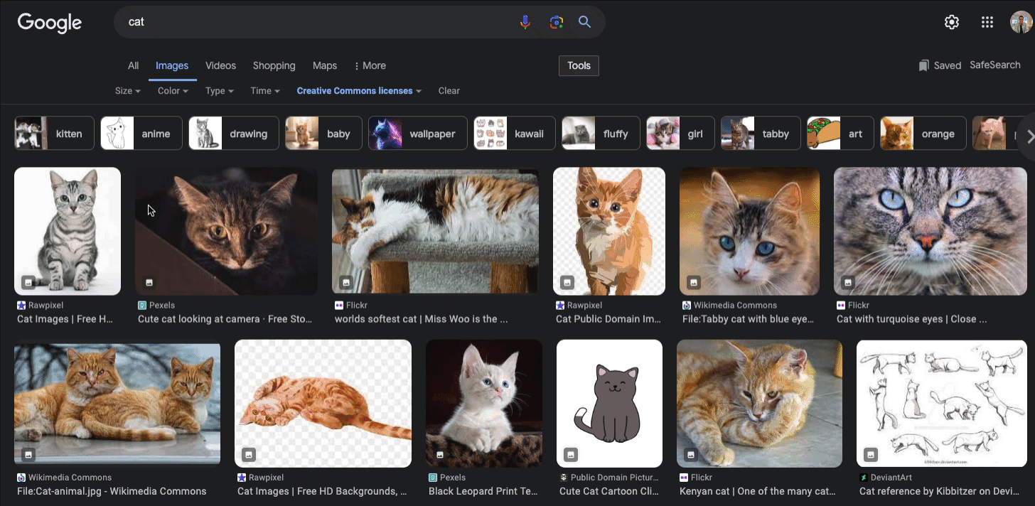The width and height of the screenshot is (1035, 506).
Task: Filter results by orange chip
Action: (923, 134)
